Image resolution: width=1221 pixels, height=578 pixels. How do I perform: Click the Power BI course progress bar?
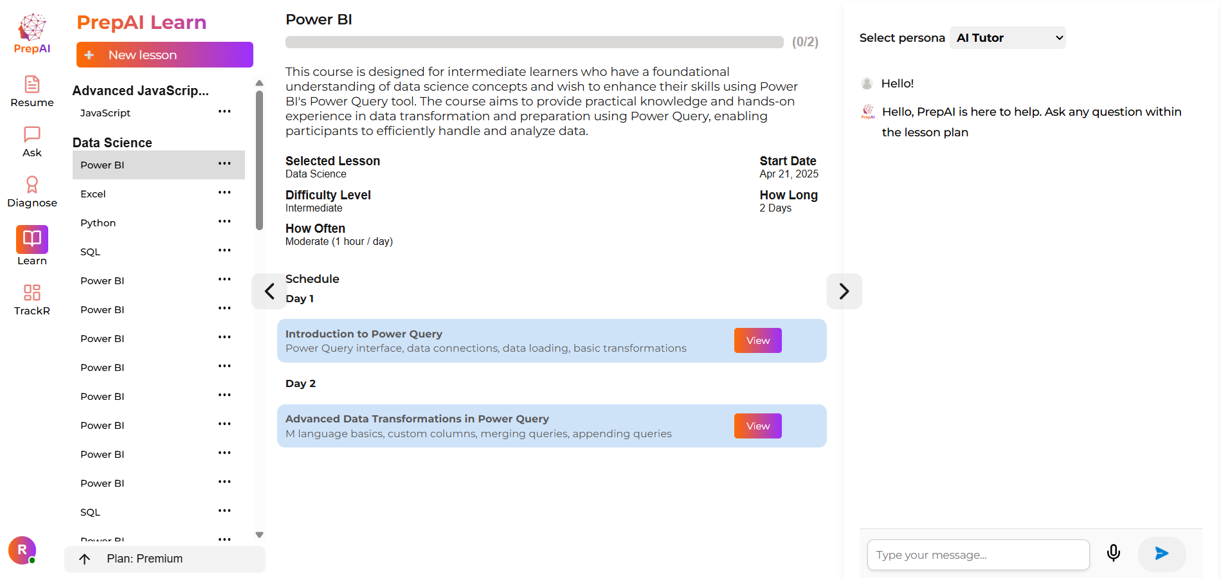pos(534,42)
